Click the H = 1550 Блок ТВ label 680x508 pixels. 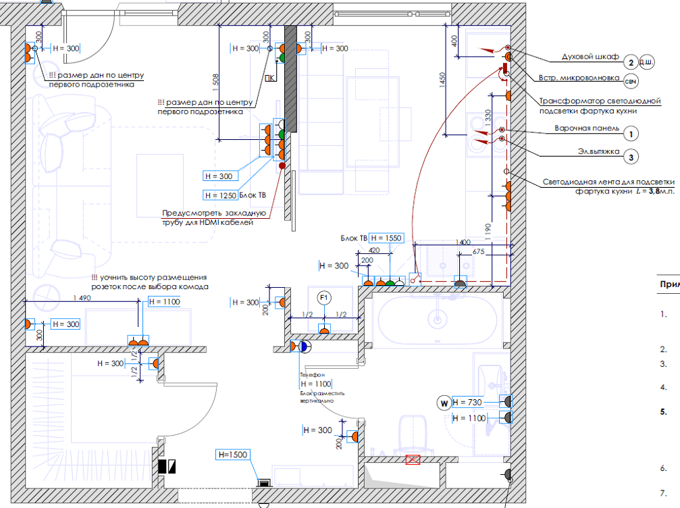[x=386, y=238]
